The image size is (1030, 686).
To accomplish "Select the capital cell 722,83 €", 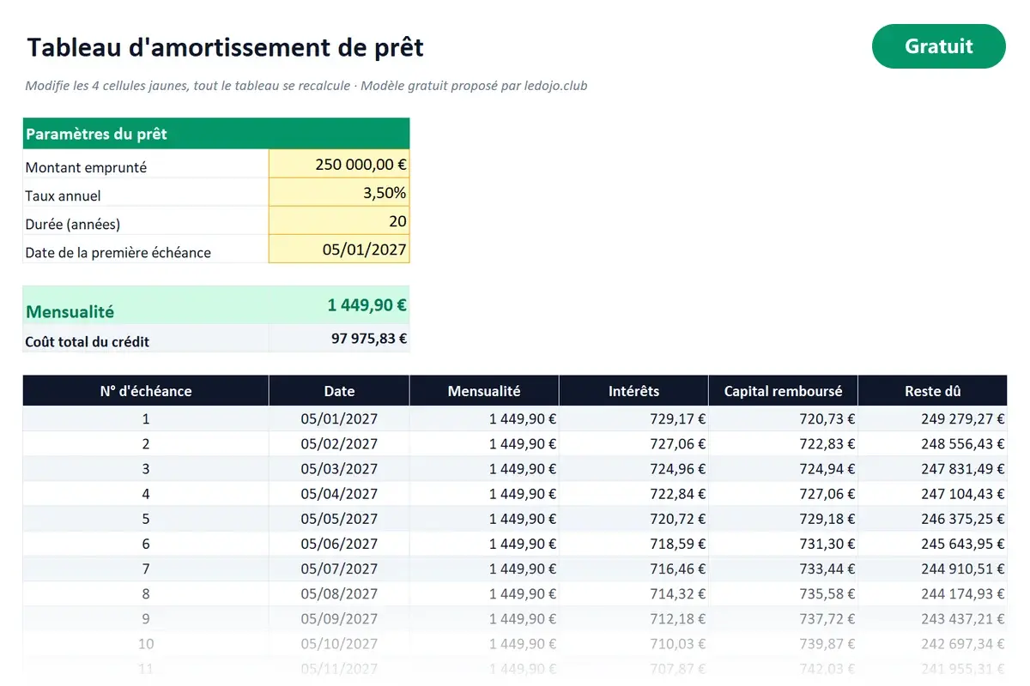I will coord(783,443).
